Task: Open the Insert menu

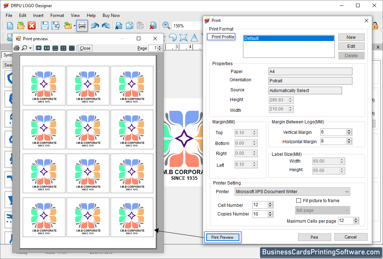Action: coord(39,15)
